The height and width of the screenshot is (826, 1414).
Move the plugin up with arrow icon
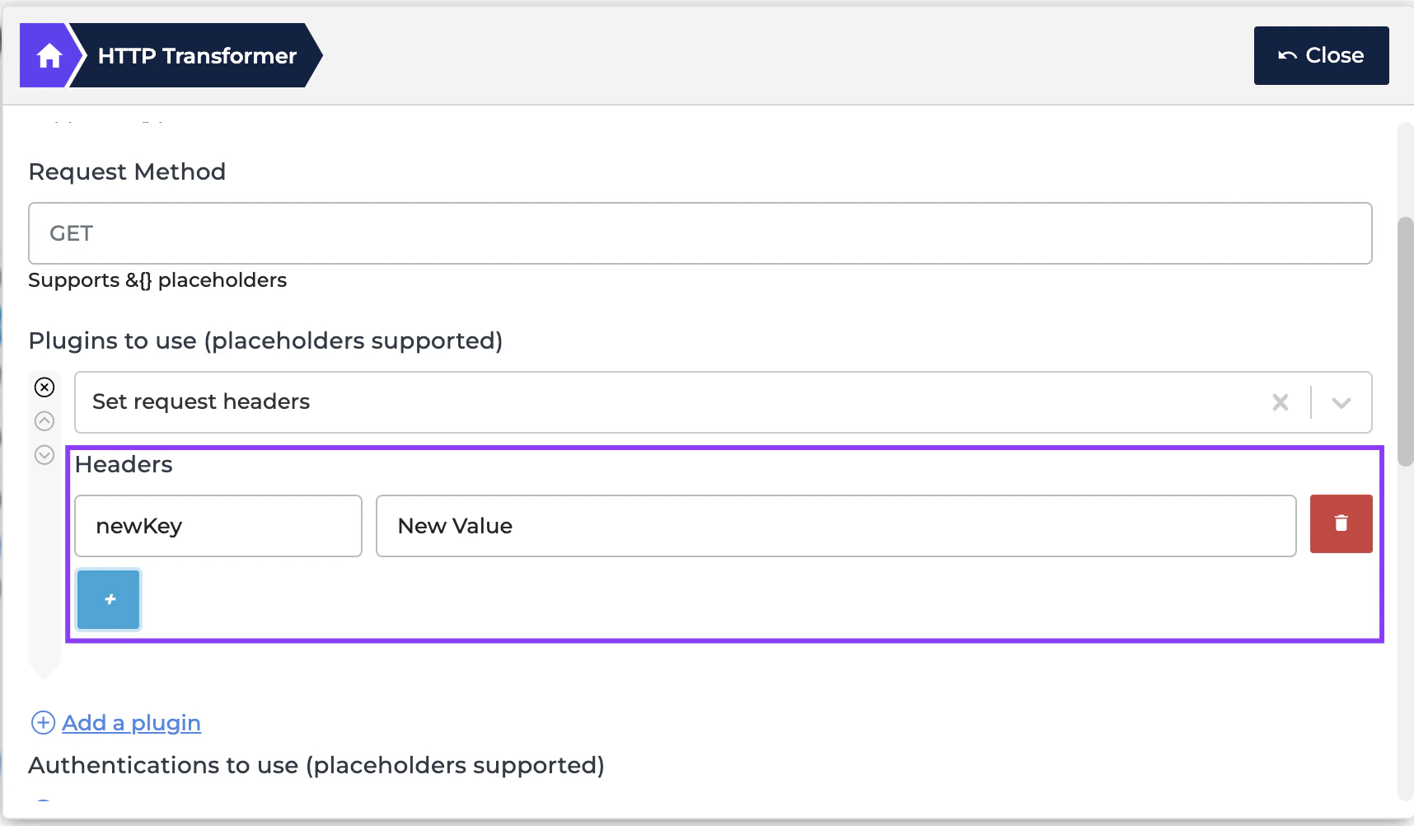(x=44, y=420)
